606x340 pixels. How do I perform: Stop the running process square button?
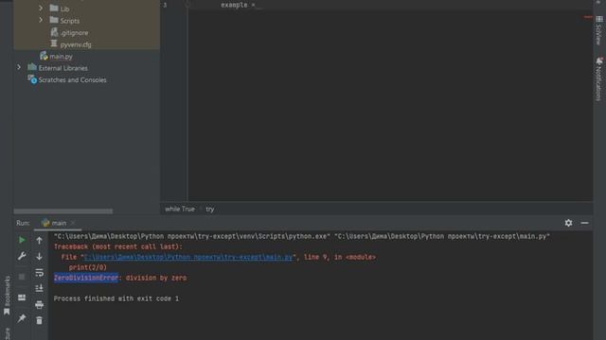[22, 277]
